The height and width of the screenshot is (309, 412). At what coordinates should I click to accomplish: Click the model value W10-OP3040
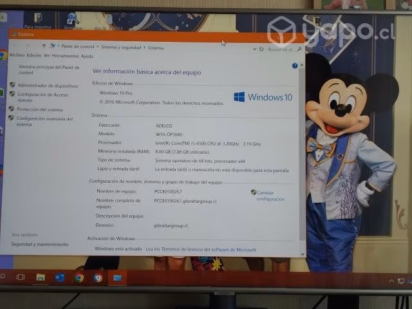click(169, 135)
